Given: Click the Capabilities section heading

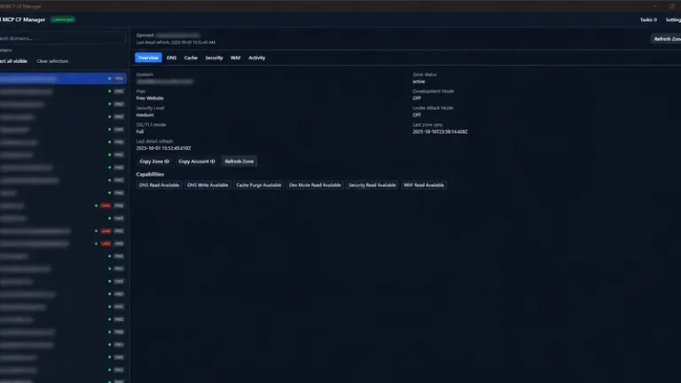Looking at the screenshot, I should coord(150,174).
